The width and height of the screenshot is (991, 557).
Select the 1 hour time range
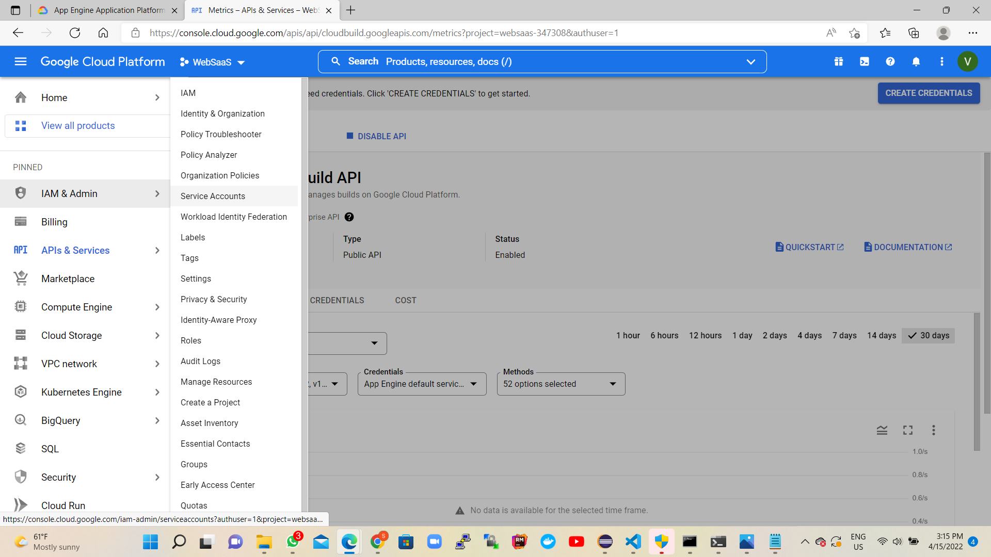pyautogui.click(x=628, y=336)
